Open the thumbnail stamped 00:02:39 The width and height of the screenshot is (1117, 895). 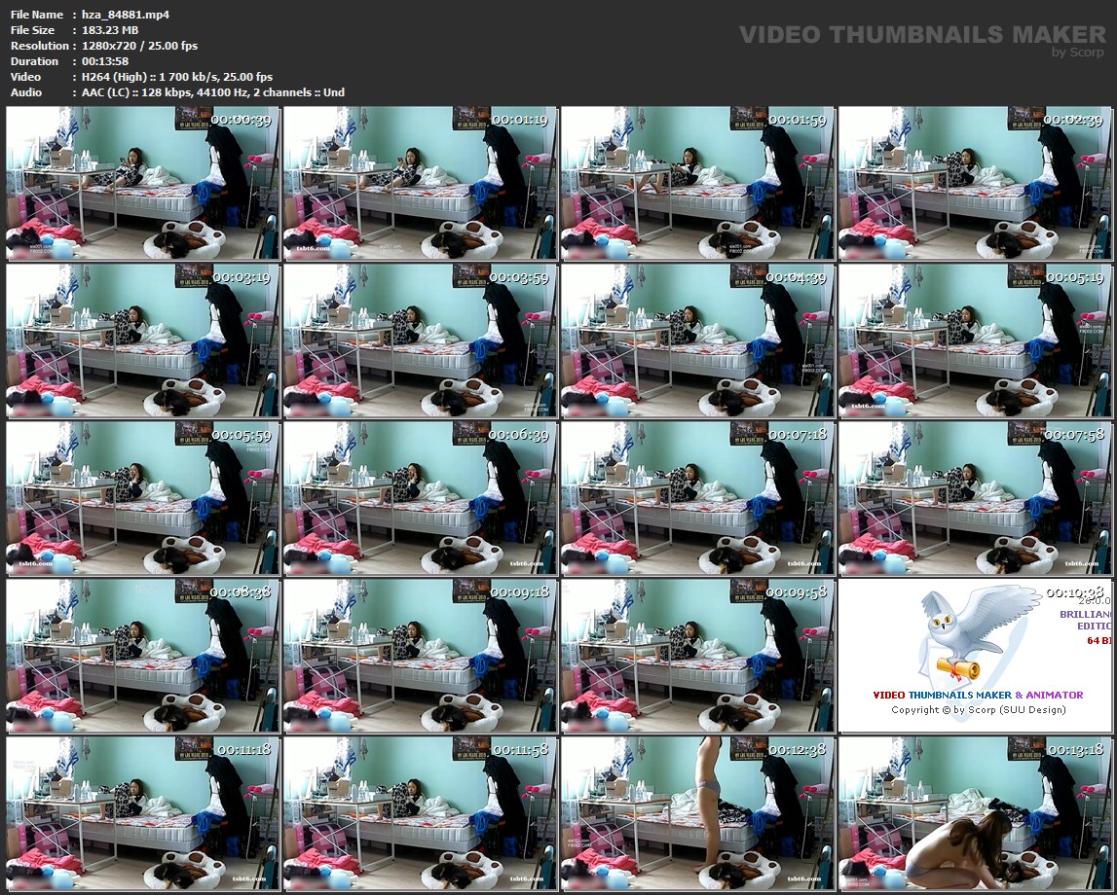click(x=975, y=184)
